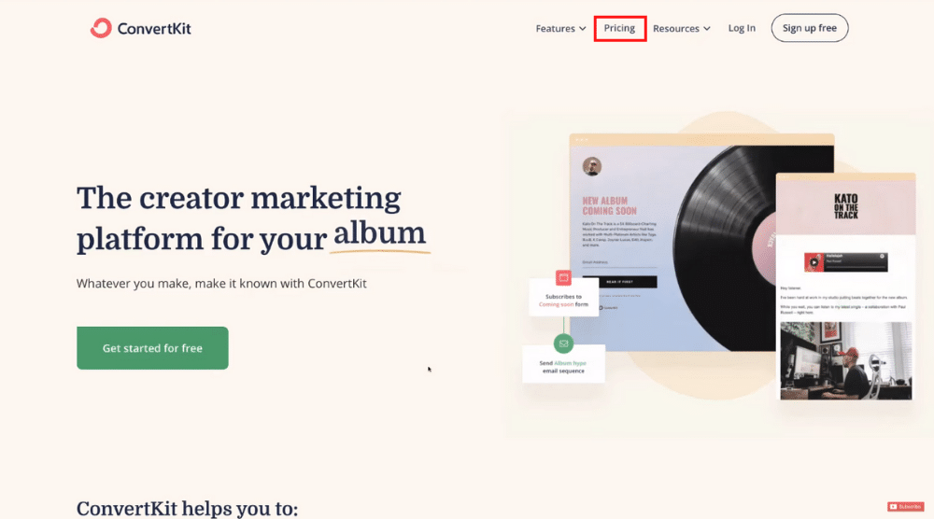Click the Send Album hype email sequence card
934x519 pixels.
point(563,364)
